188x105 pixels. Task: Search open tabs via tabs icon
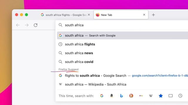(x=170, y=96)
